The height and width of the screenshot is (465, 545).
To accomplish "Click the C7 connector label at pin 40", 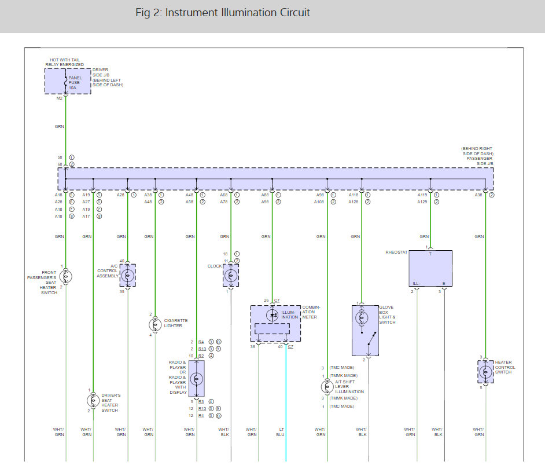I will pyautogui.click(x=290, y=347).
